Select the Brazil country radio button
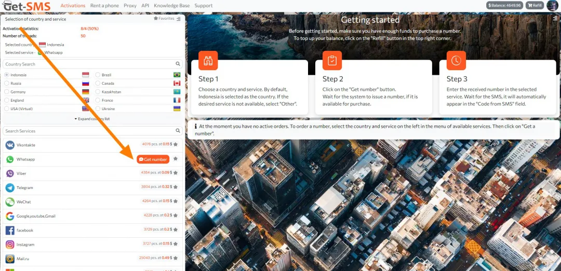This screenshot has width=561, height=271. pyautogui.click(x=98, y=75)
